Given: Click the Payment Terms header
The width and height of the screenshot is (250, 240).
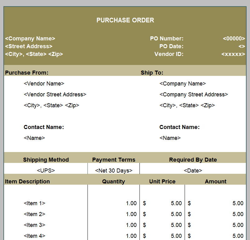Looking at the screenshot, I should [x=114, y=160].
